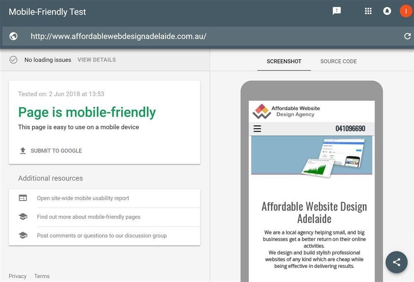
Task: Open Post comments or questions to discussion group
Action: 105,236
